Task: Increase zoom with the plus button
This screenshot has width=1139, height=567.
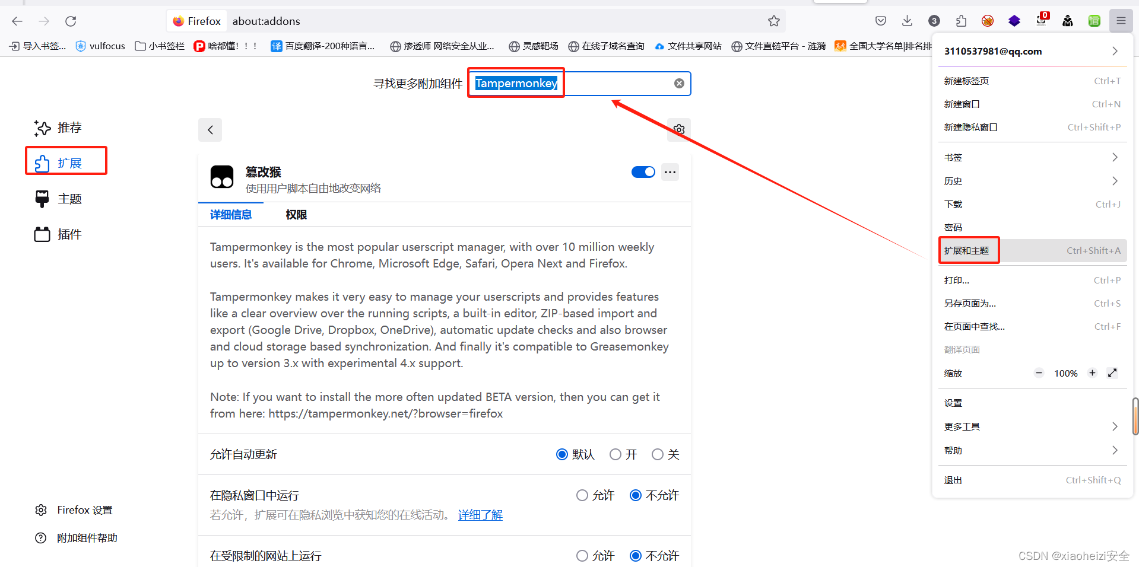Action: (1092, 373)
